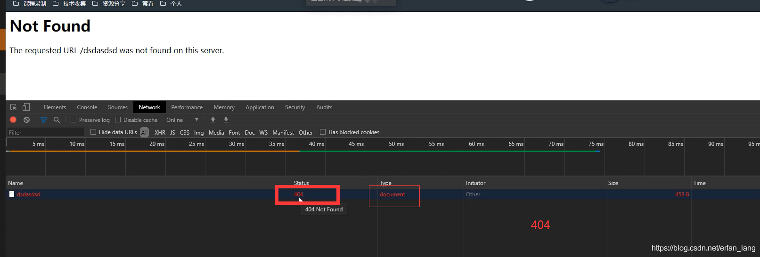
Task: Toggle the device toolbar icon
Action: (26, 107)
